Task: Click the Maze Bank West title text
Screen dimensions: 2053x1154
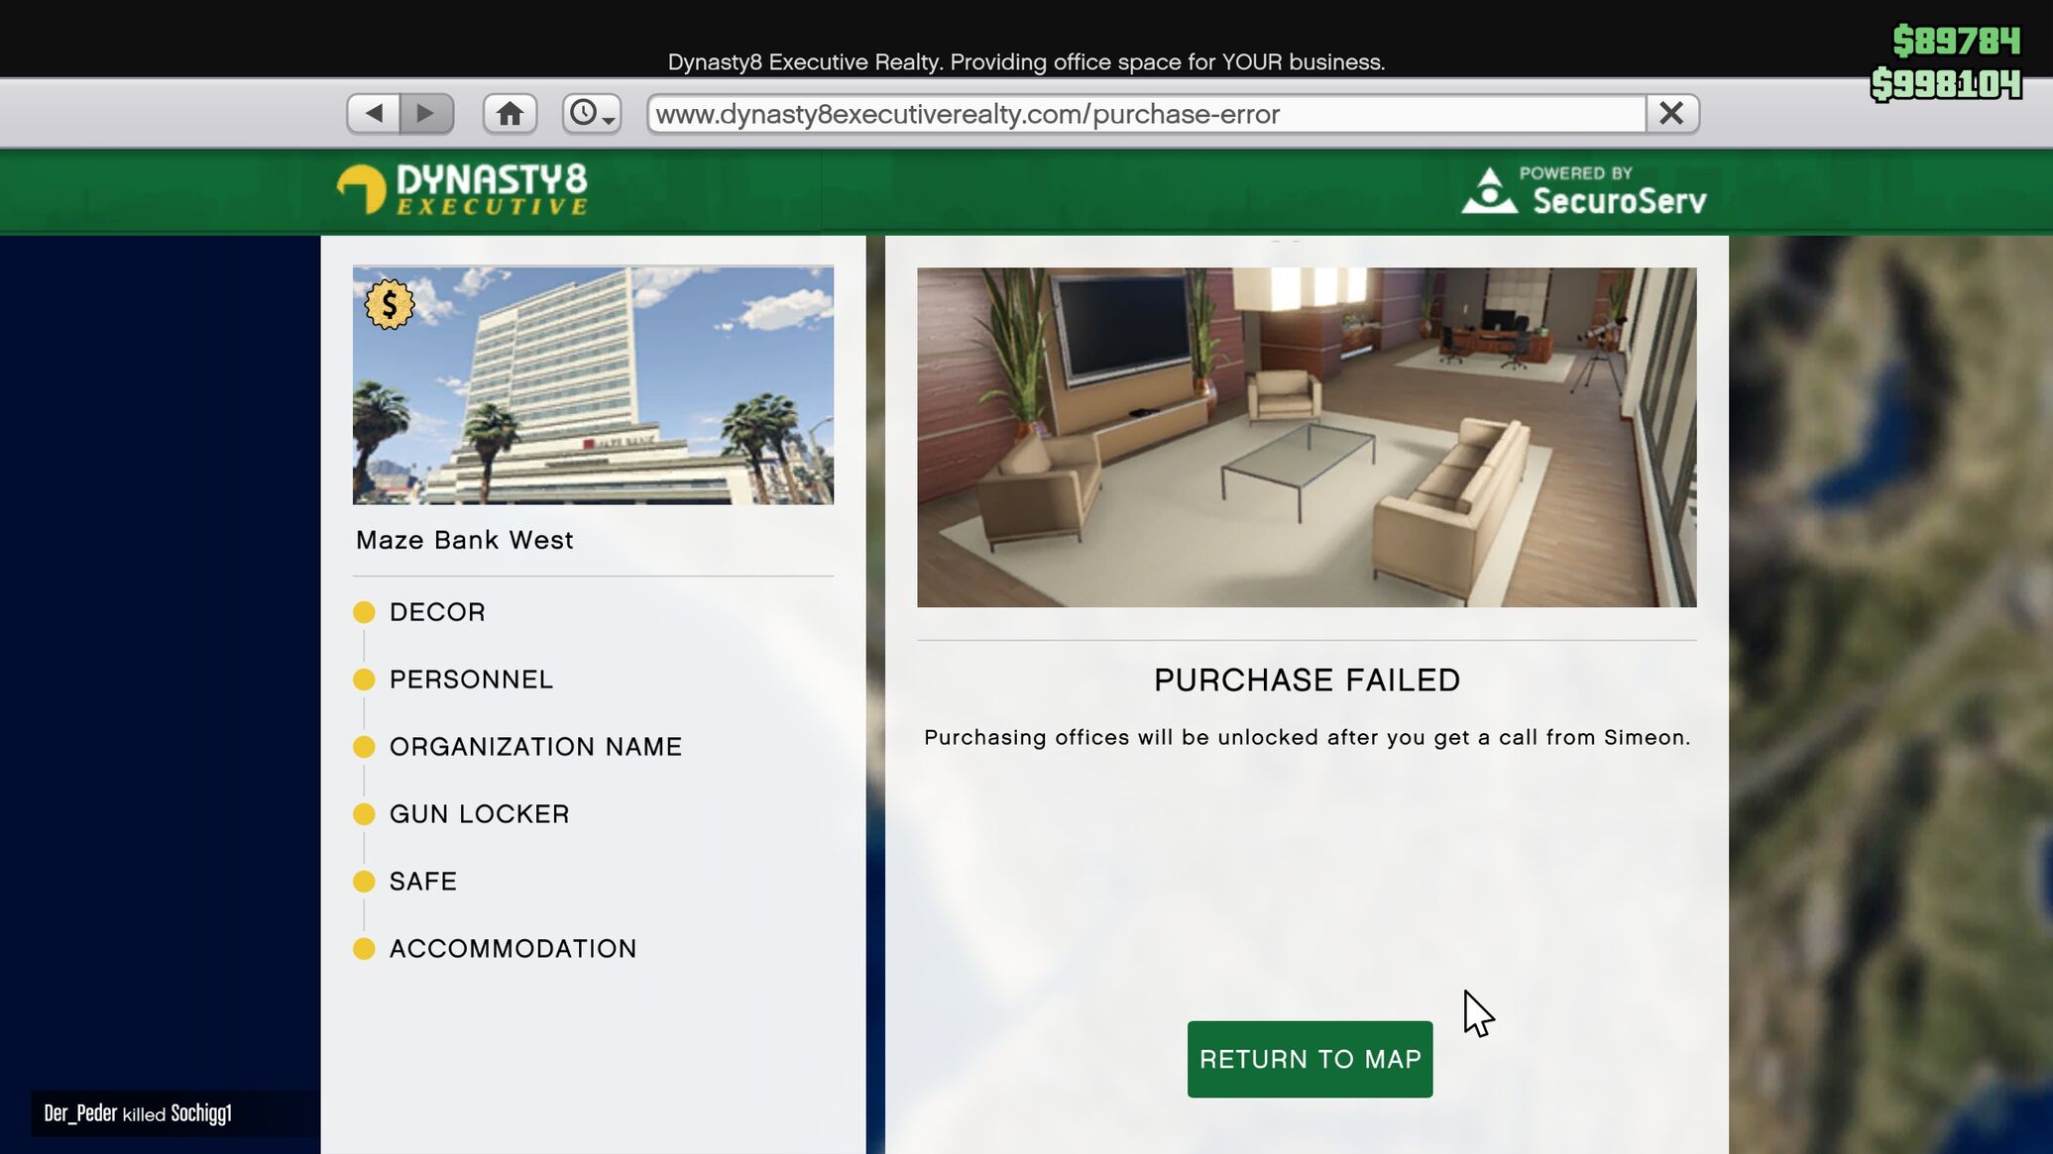Action: tap(464, 540)
